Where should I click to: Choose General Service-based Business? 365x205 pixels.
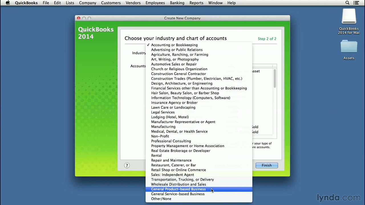[199, 194]
